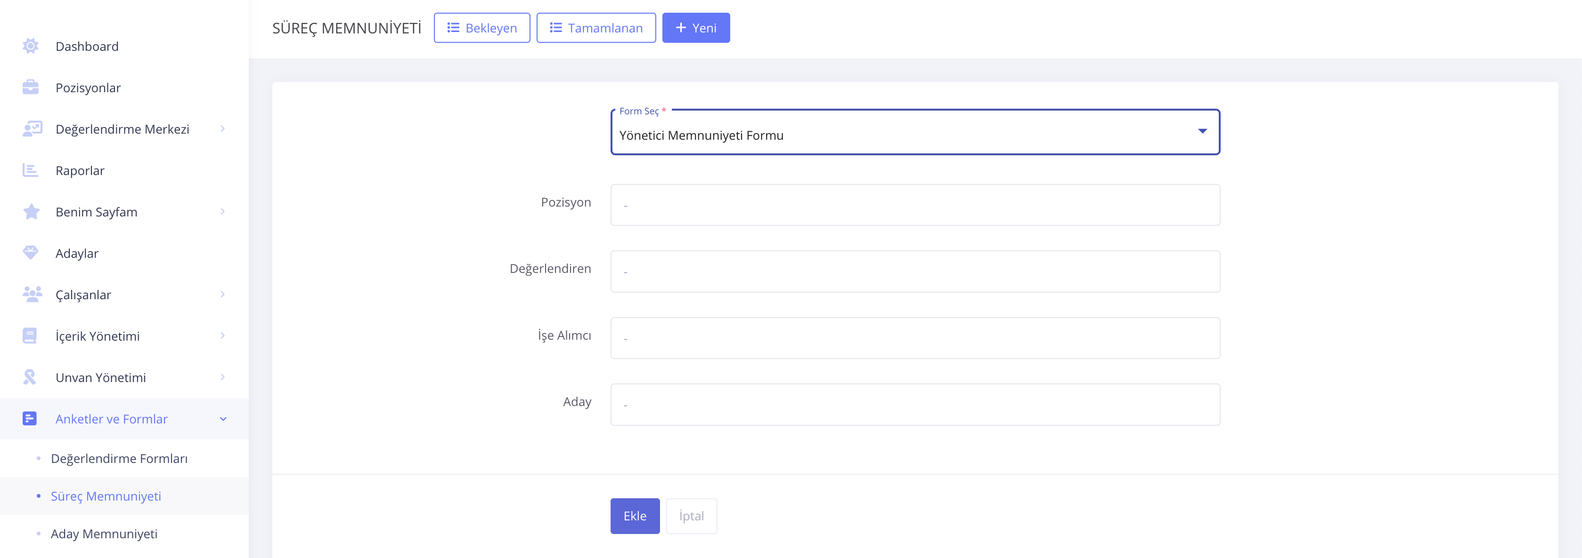Click the Adaylar diamond icon

(30, 253)
